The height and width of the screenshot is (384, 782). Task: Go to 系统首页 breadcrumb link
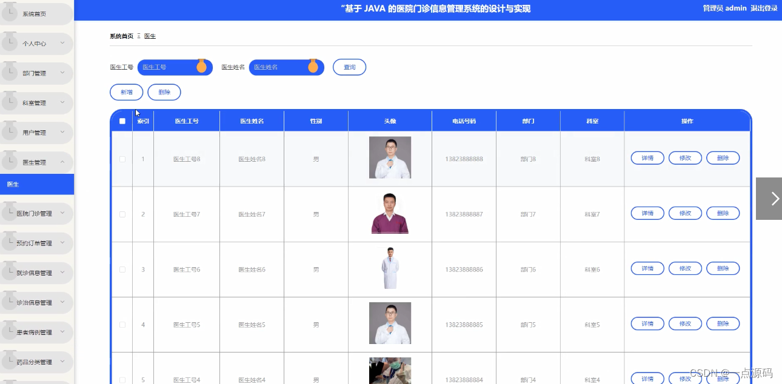pos(121,36)
